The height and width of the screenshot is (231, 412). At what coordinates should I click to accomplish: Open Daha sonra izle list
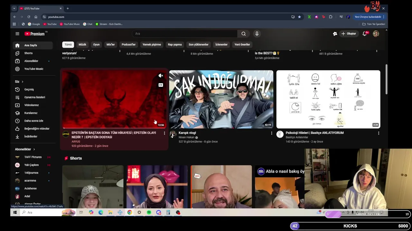pyautogui.click(x=32, y=121)
